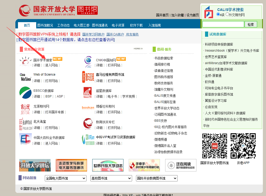Click the CNKI中国知网 globe logo
This screenshot has width=266, height=196.
tap(88, 62)
